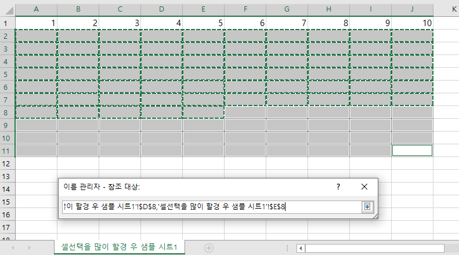The image size is (459, 255).
Task: Select column H header
Action: click(x=329, y=10)
